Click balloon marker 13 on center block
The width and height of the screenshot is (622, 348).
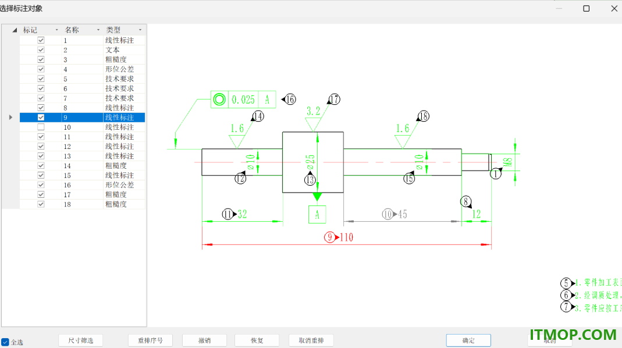310,180
